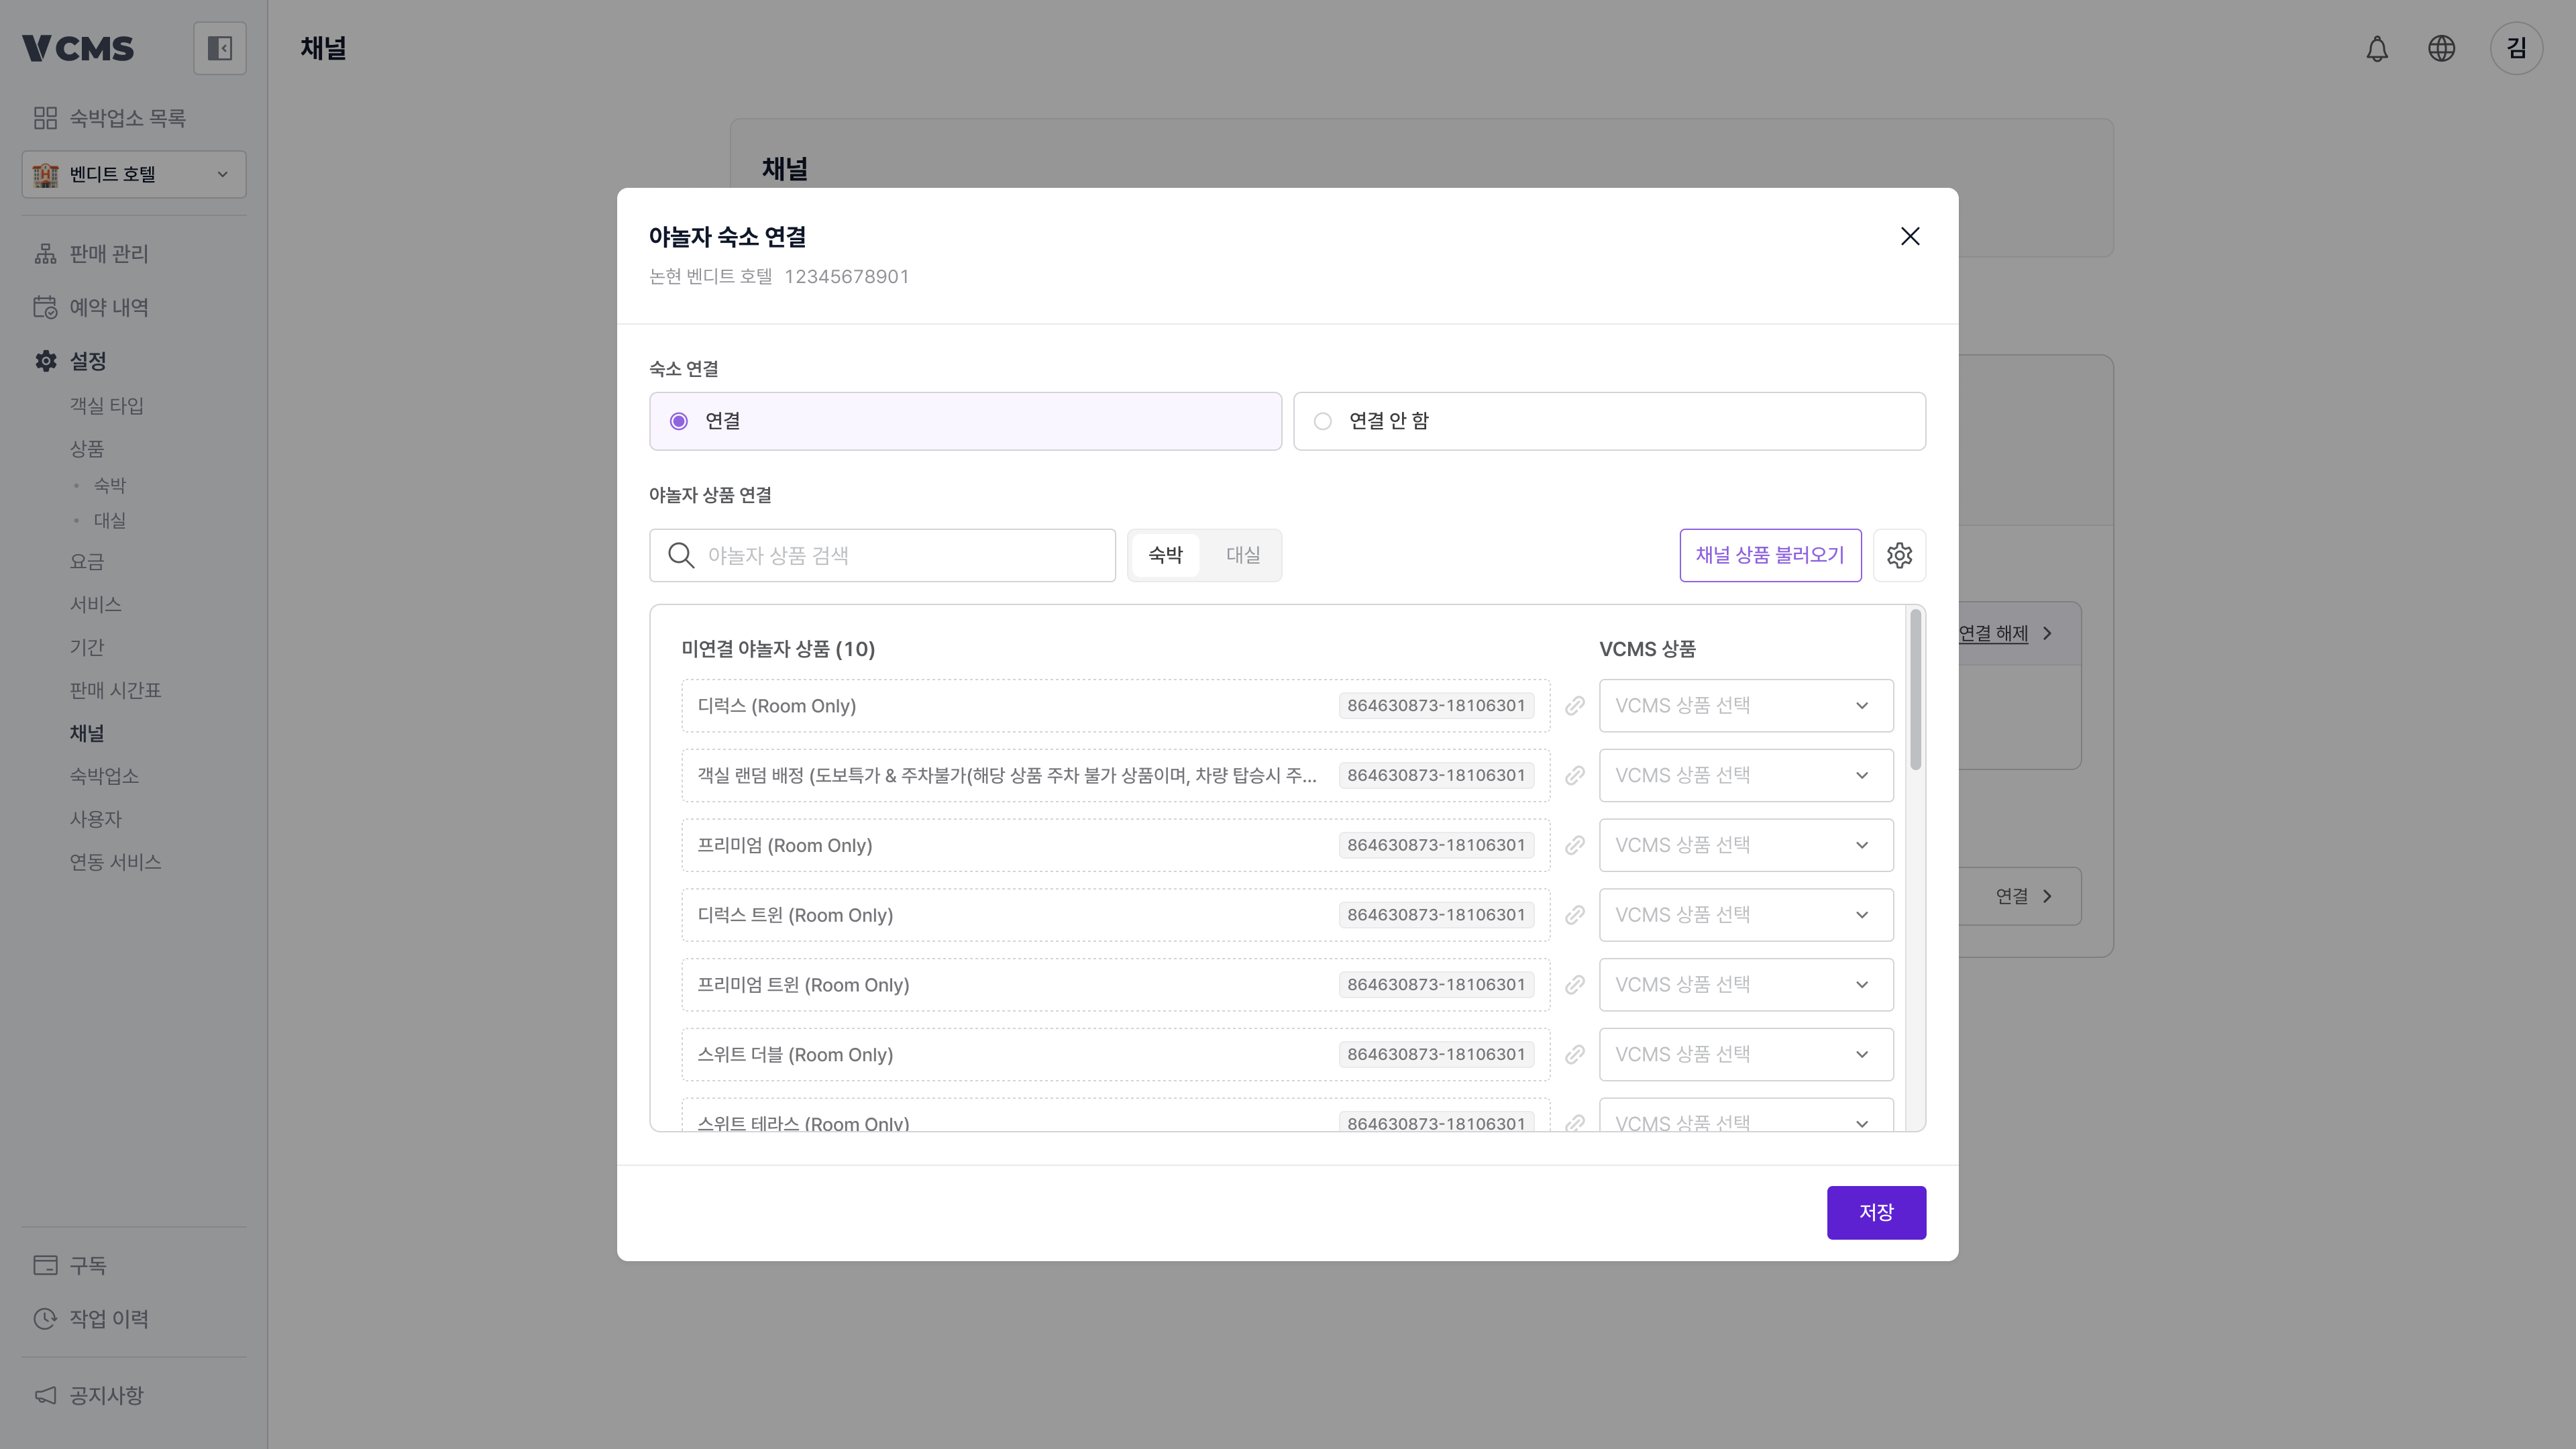The height and width of the screenshot is (1449, 2576).
Task: Open VCMS 상품 선택 for 객실 랜덤 배정 row
Action: coord(1746,776)
